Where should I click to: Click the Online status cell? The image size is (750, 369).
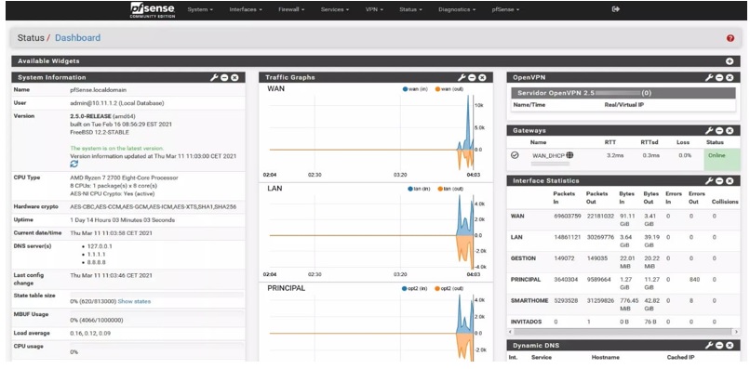coord(722,160)
